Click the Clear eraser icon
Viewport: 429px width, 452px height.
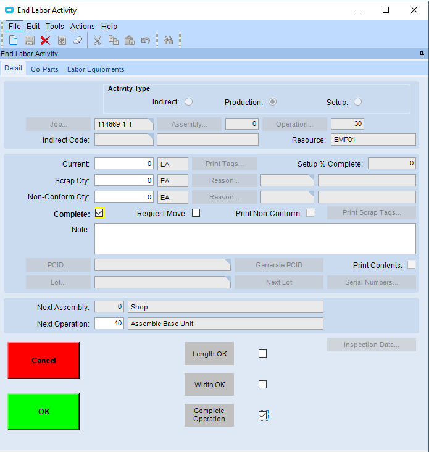(78, 40)
